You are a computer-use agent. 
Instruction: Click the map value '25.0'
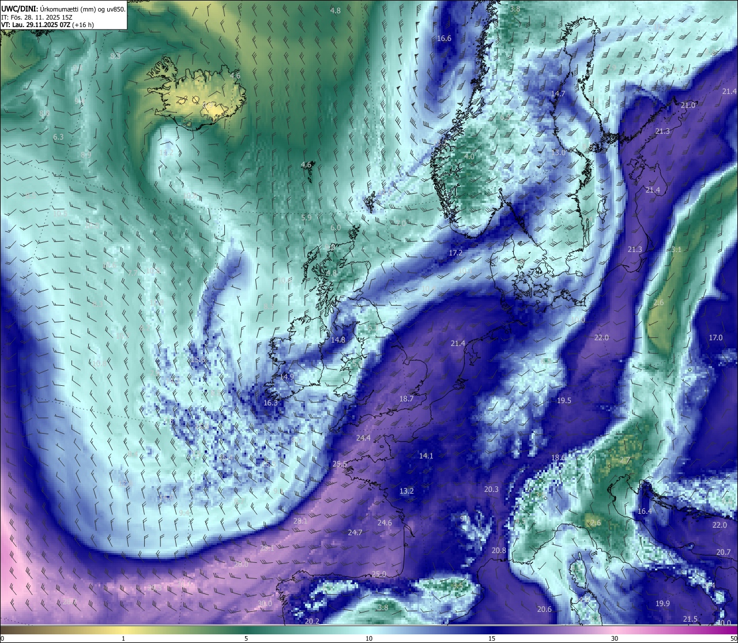[x=379, y=574]
